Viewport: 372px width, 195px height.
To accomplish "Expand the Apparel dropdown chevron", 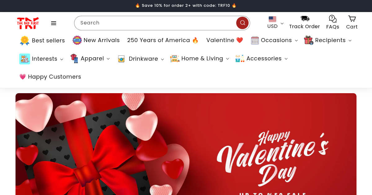I will point(108,58).
